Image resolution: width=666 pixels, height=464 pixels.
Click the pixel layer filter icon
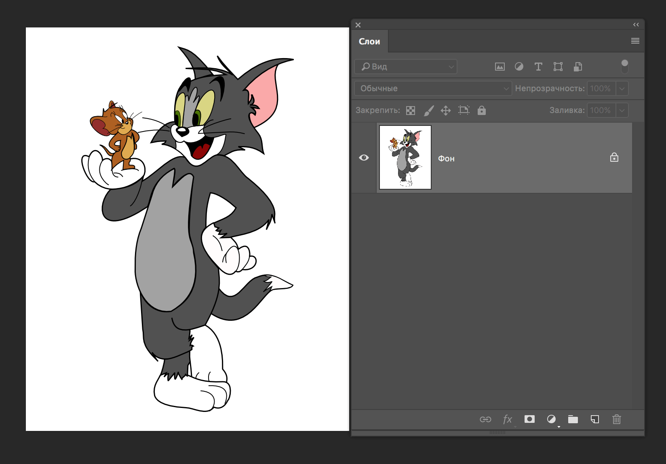click(499, 67)
